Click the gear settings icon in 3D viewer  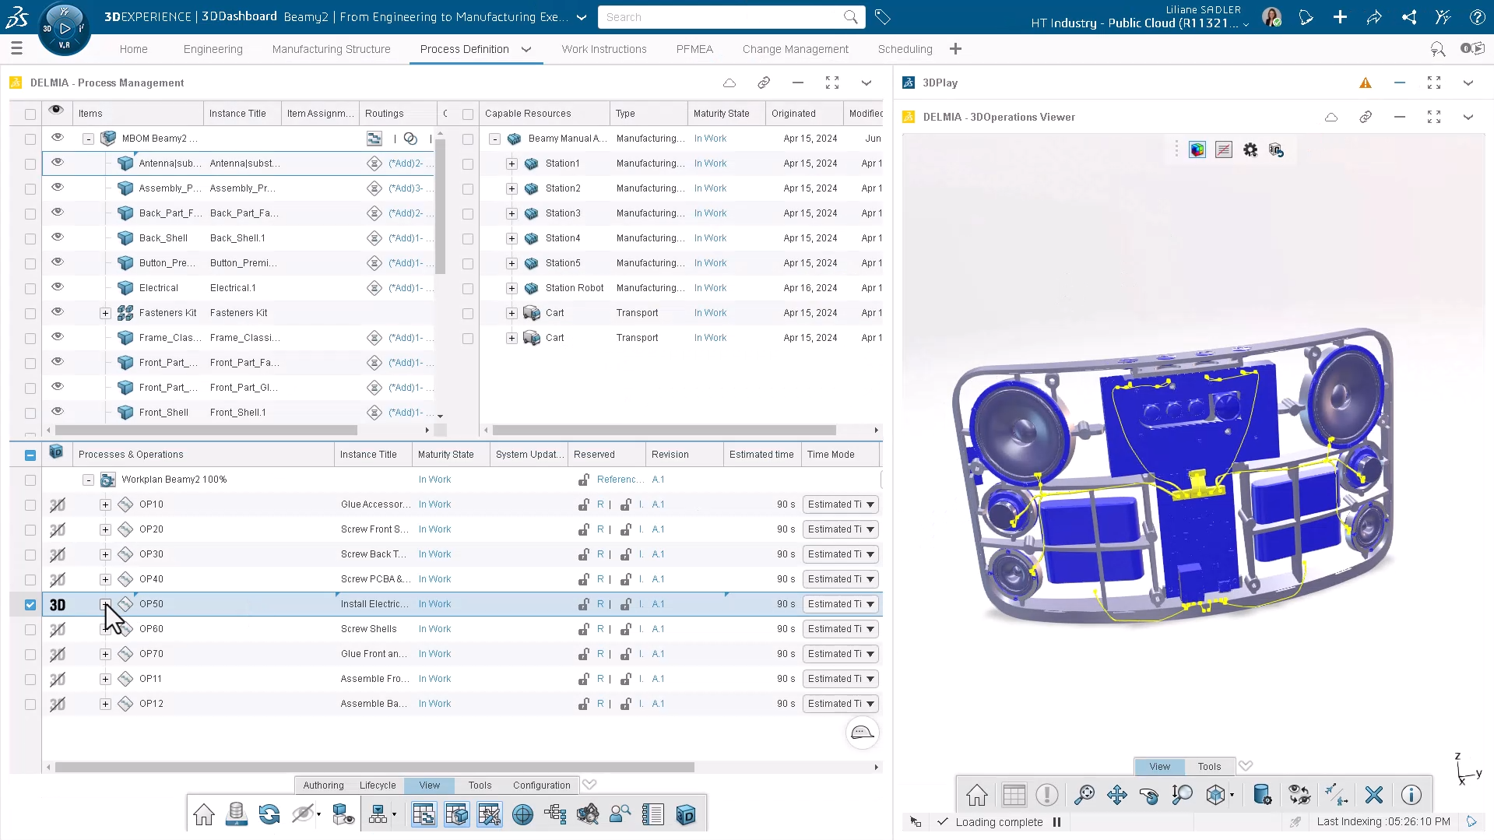click(x=1250, y=150)
